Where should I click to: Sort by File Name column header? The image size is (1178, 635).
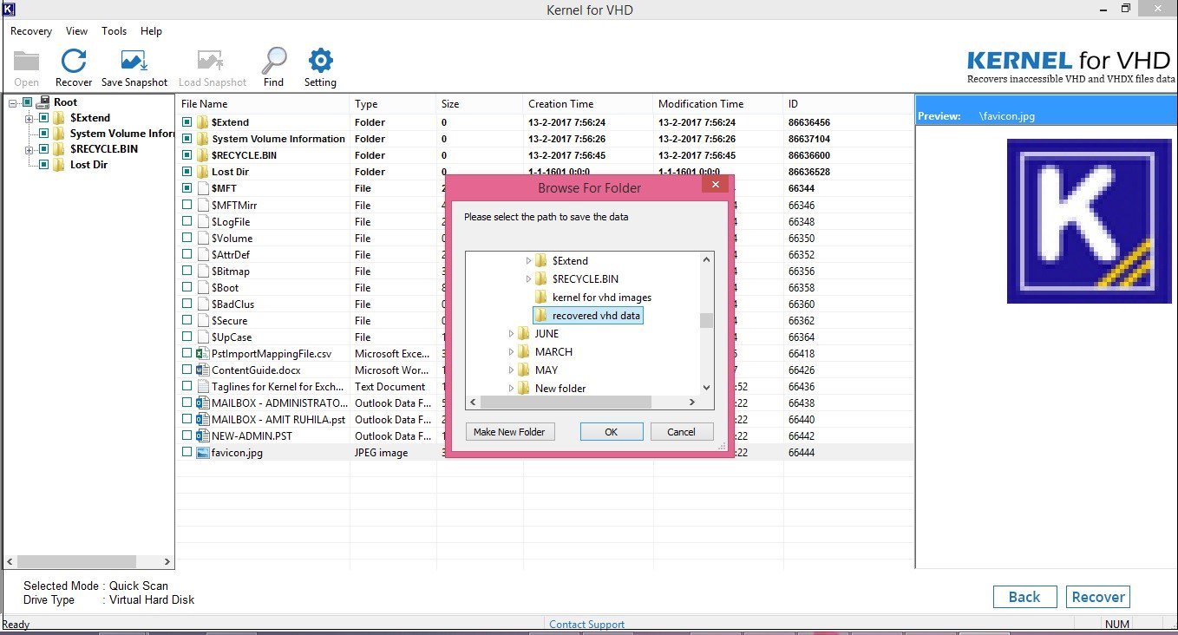pos(263,104)
